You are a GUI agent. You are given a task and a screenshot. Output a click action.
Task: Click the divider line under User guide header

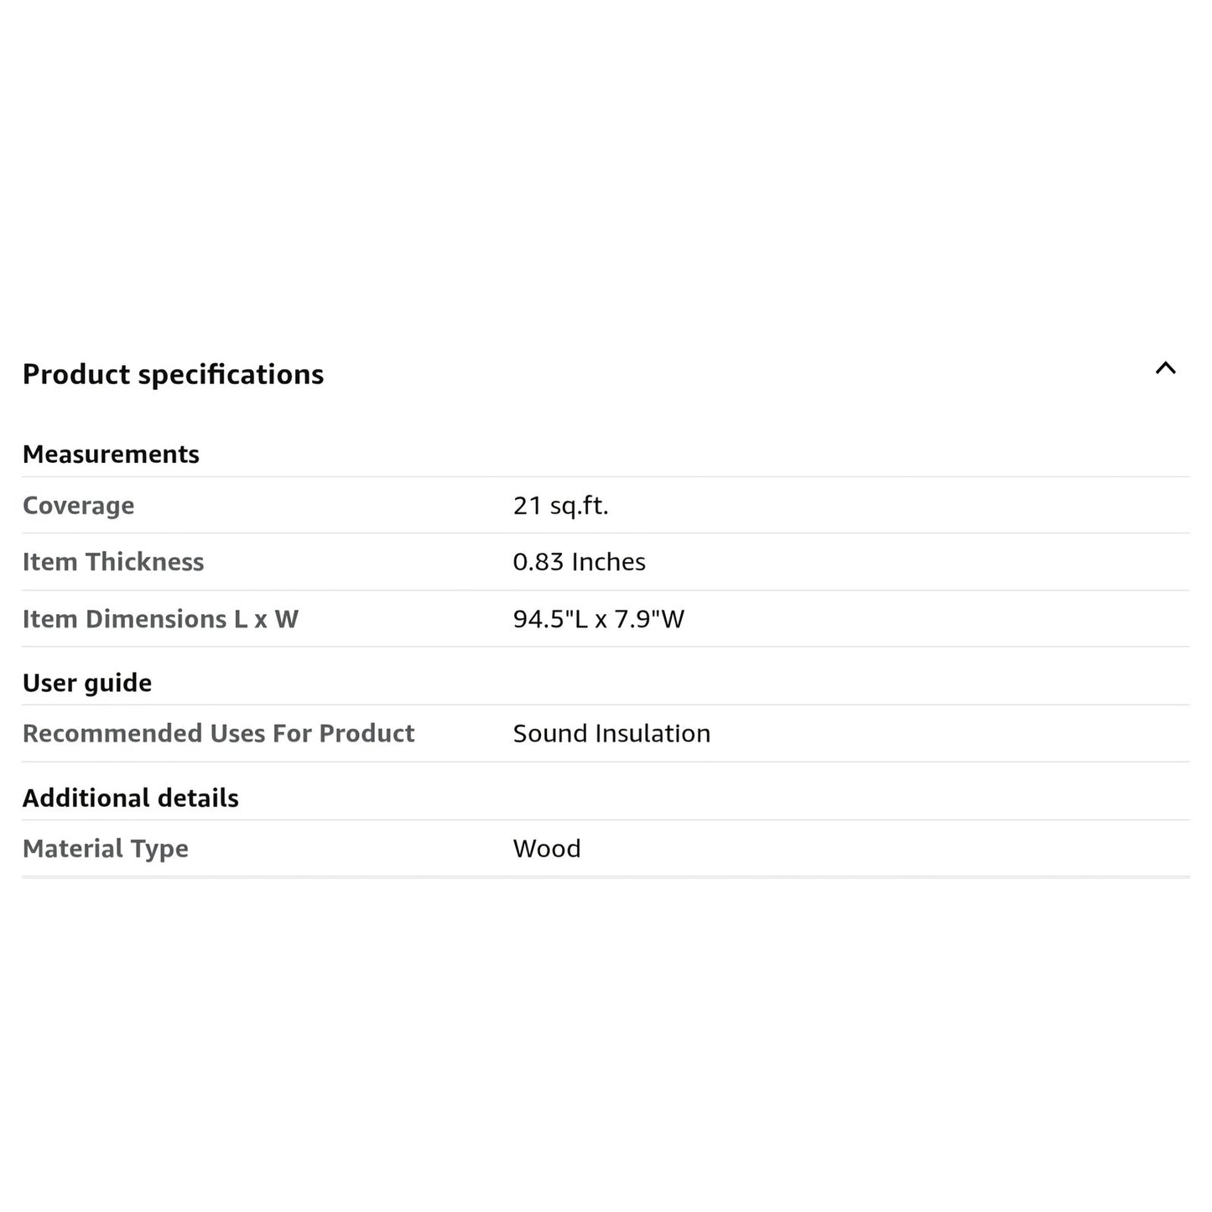click(x=606, y=705)
